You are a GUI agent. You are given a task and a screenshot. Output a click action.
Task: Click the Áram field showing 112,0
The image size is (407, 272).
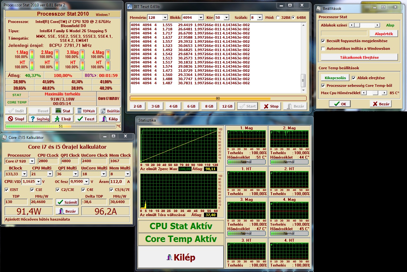pos(117,181)
